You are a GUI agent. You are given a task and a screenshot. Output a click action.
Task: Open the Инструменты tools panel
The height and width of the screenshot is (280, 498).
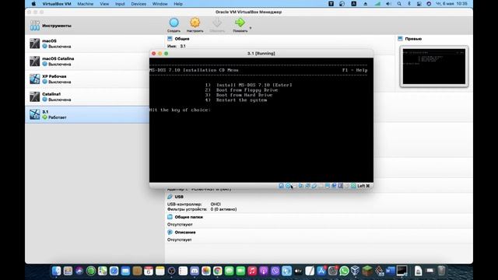[95, 26]
